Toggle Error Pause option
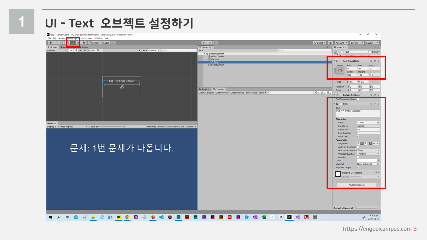Screen dimensions: 427x240 pos(252,93)
